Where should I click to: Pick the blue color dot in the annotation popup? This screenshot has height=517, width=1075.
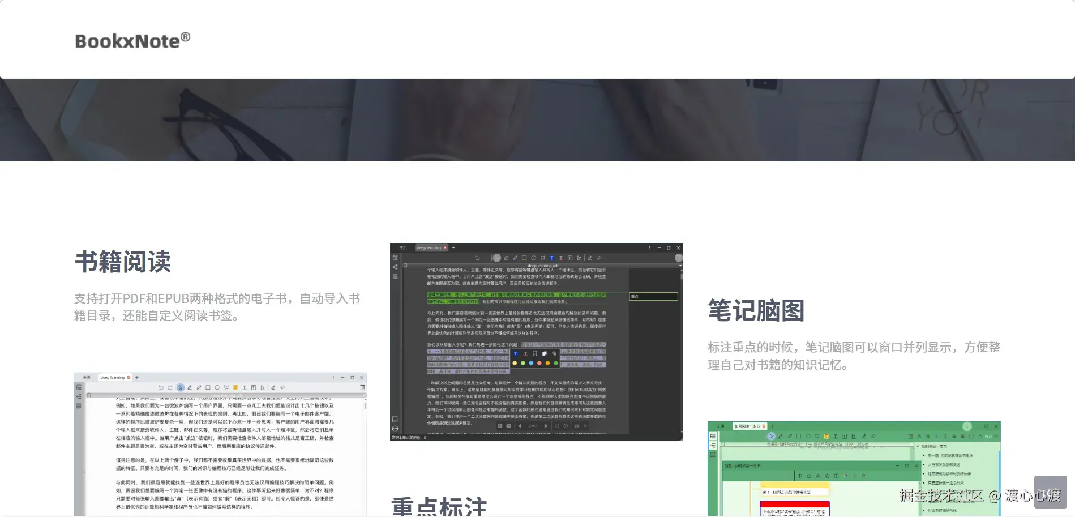(x=531, y=363)
